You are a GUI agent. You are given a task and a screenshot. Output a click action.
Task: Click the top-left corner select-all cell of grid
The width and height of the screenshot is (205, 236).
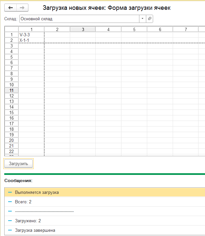pyautogui.click(x=11, y=29)
